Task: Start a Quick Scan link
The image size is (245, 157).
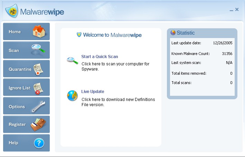Action: 100,57
